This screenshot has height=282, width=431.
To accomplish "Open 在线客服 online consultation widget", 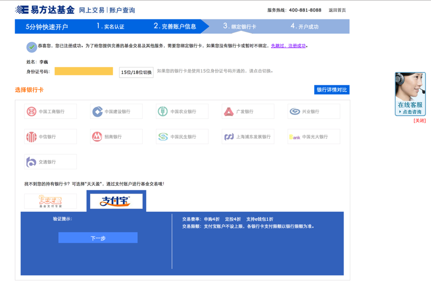I will coord(410,94).
